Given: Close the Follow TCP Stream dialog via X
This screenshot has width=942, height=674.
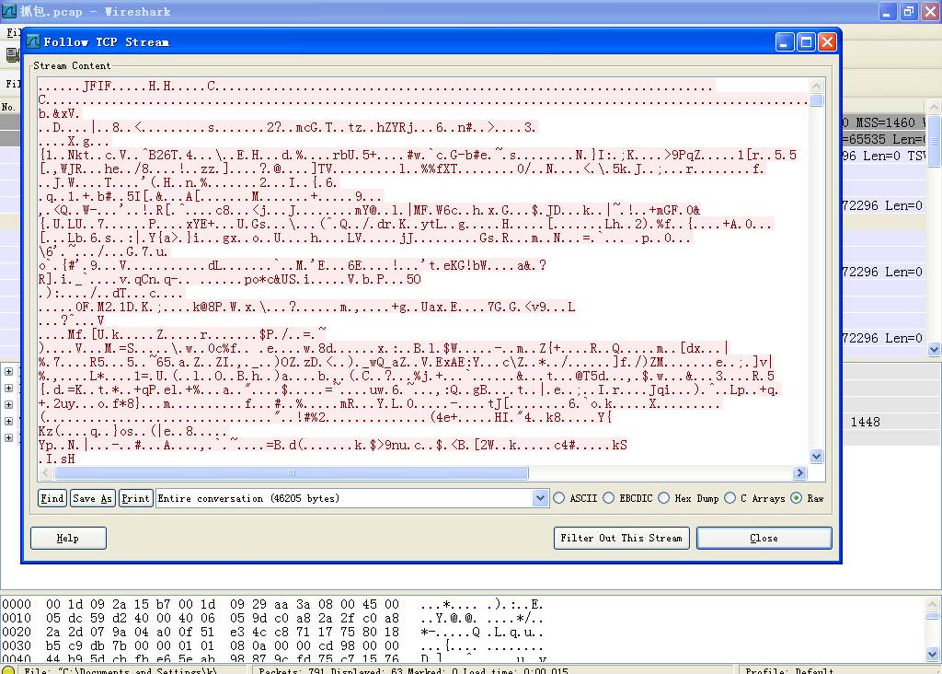Looking at the screenshot, I should [x=827, y=41].
